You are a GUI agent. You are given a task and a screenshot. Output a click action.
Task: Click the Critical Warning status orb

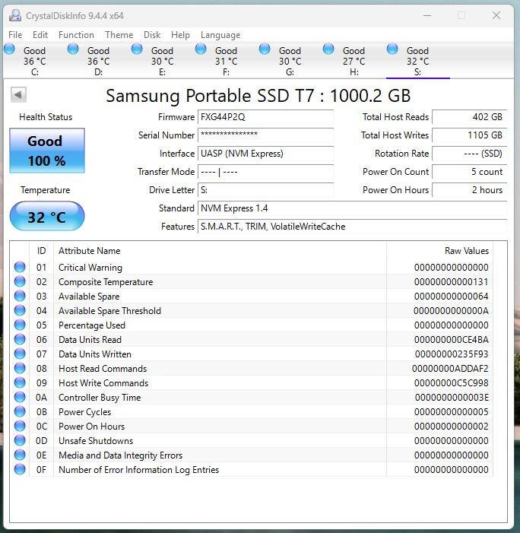[x=20, y=267]
